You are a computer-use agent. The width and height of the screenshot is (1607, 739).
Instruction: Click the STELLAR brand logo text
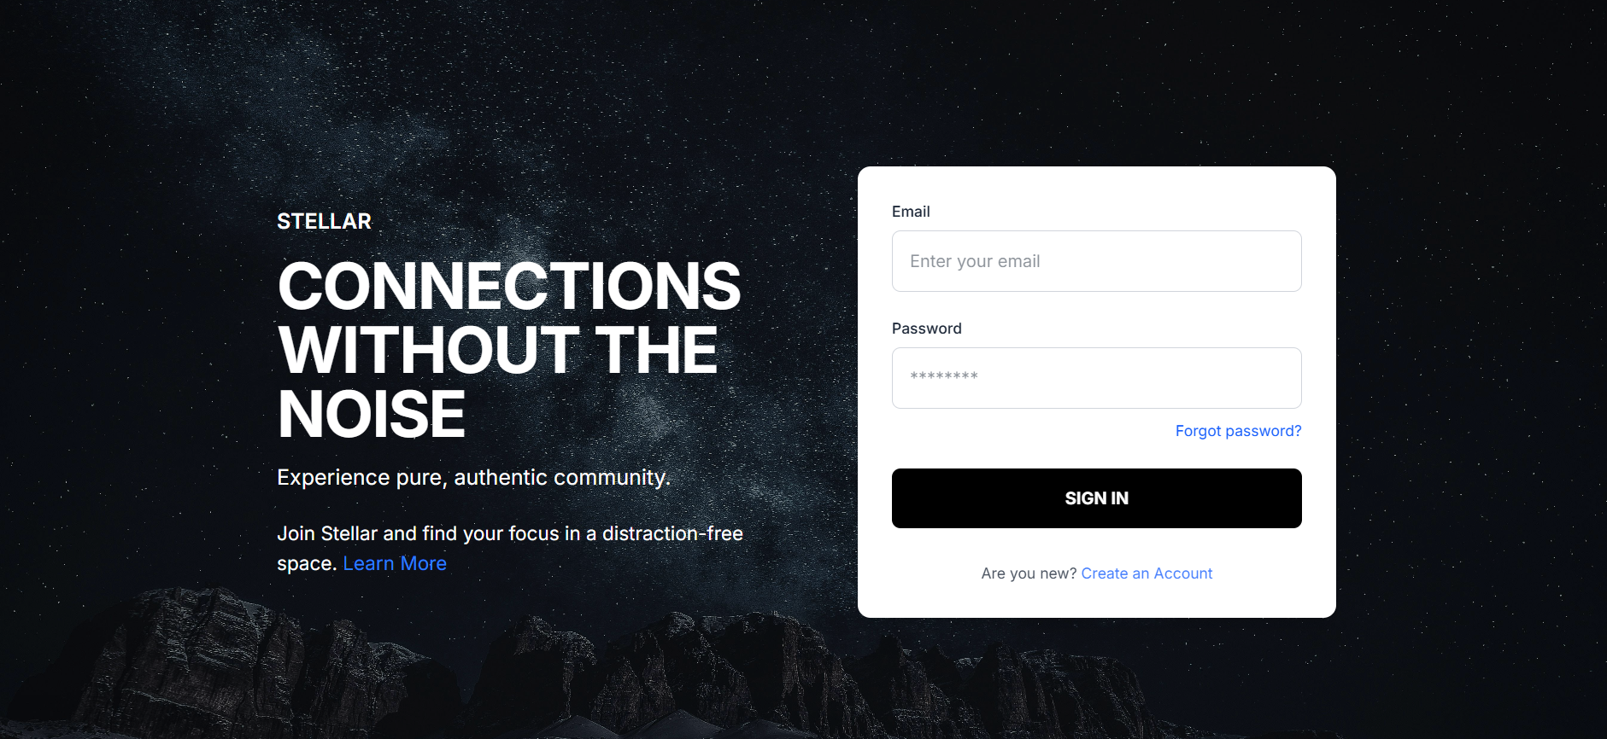click(324, 221)
